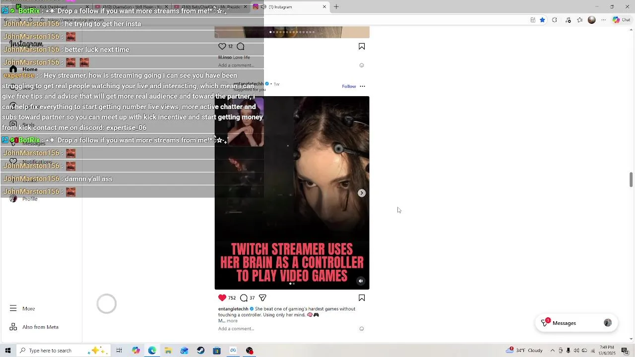Screen dimensions: 635x357
Task: Open entangletechh profile from caption username
Action: pos(233,309)
